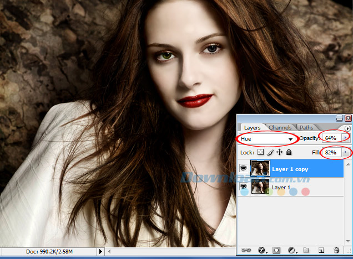Open the Opacity slider arrow
The height and width of the screenshot is (259, 353).
[x=345, y=137]
